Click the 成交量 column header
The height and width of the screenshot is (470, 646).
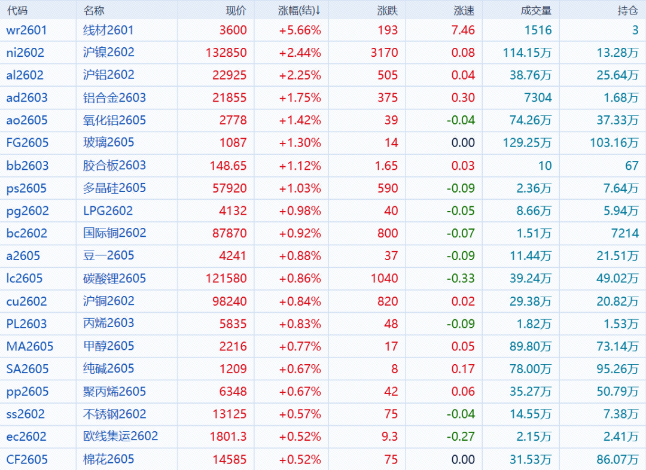[536, 10]
